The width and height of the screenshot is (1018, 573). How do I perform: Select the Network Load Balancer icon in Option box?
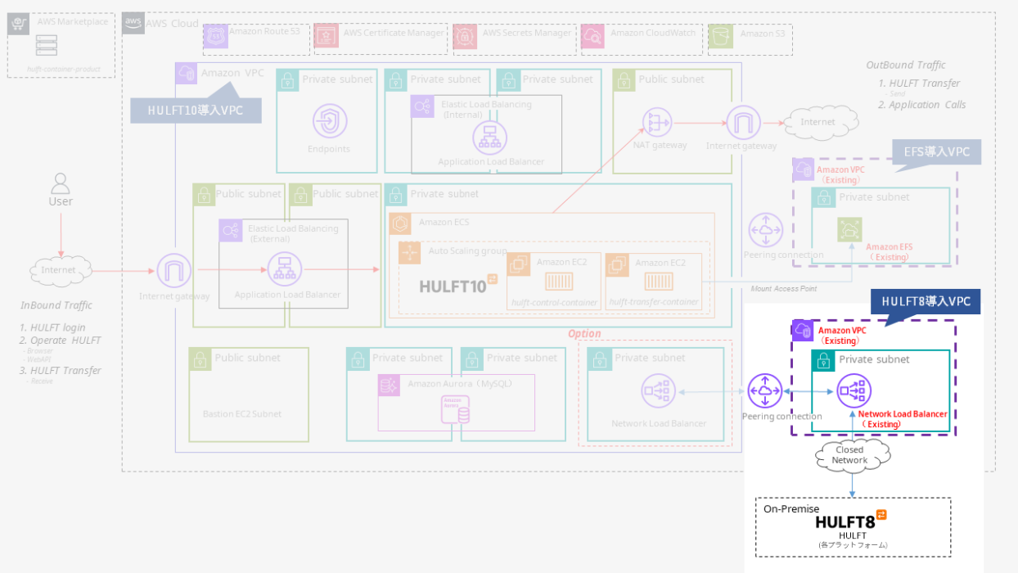pos(659,392)
